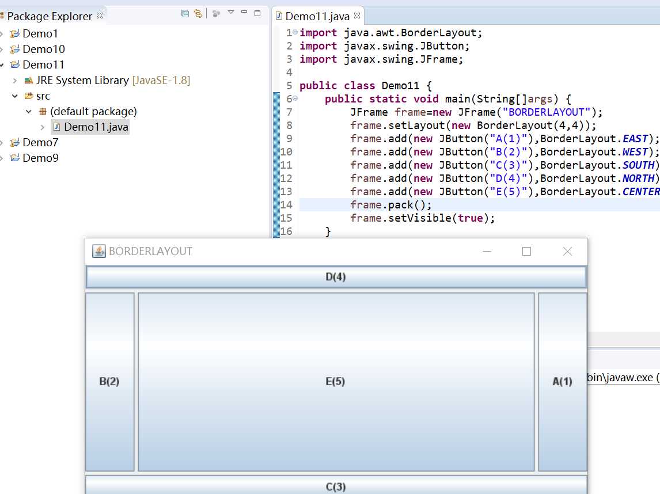Screen dimensions: 660x494
Task: Select Demo9 in Package Explorer
Action: tap(40, 158)
